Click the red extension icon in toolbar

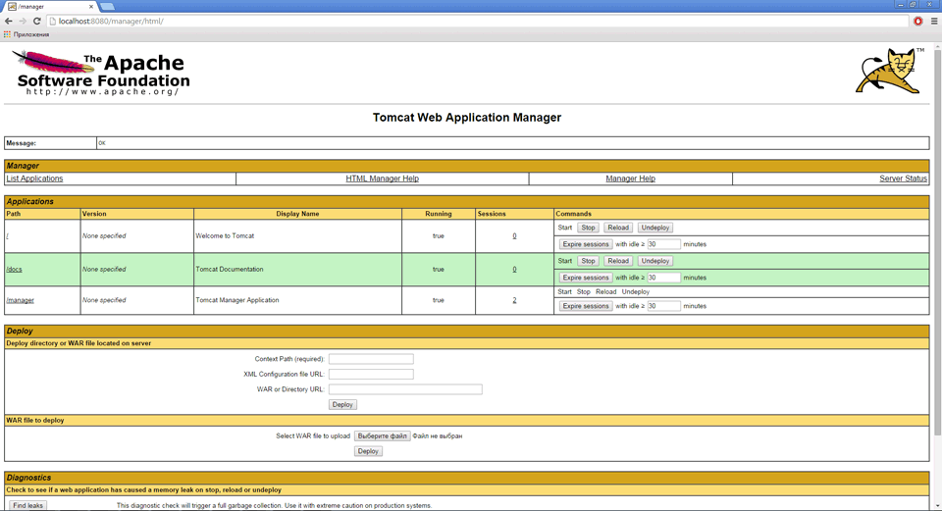918,21
